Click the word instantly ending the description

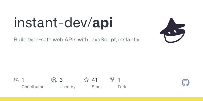click(x=129, y=40)
